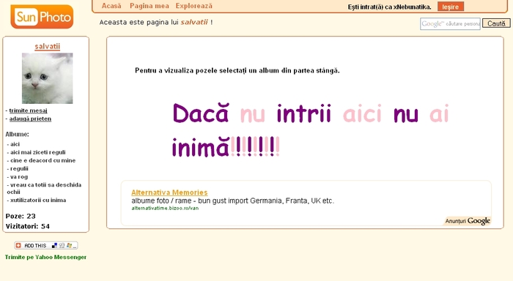
Task: Go to Pagina mea
Action: pyautogui.click(x=150, y=6)
